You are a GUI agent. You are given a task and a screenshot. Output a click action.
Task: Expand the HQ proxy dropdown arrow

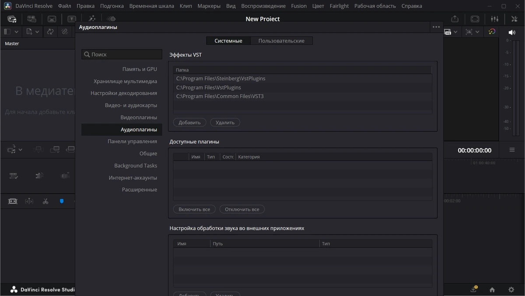tap(455, 32)
